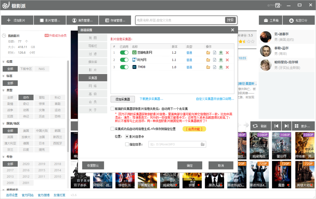View document icon for TMDB collector
Image resolution: width=316 pixels, height=199 pixels.
point(215,67)
